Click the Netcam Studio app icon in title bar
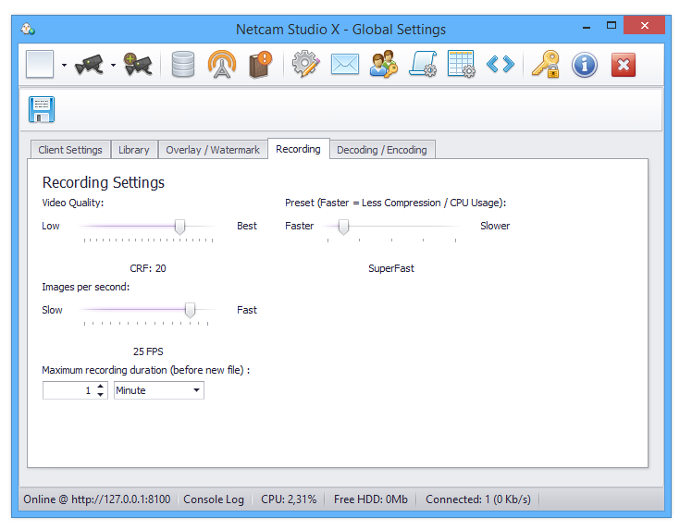This screenshot has width=692, height=530. click(x=28, y=29)
